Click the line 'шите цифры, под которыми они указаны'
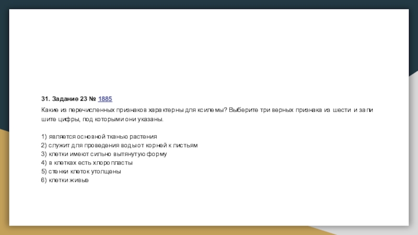Viewport: 418px width, 235px height. 102,120
